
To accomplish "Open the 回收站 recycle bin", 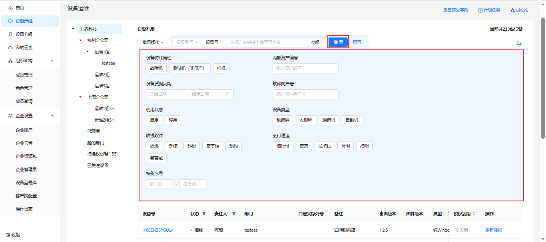I will [519, 10].
